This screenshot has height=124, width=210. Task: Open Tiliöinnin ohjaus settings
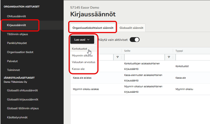coord(18,34)
